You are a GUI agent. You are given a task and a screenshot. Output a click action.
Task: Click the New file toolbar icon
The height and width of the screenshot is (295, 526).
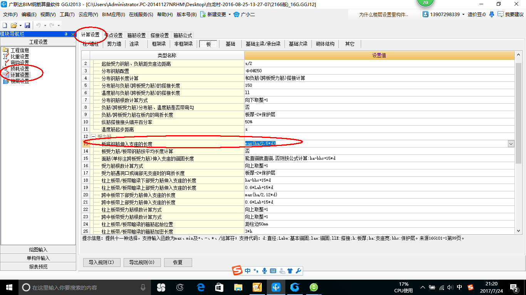[5, 25]
